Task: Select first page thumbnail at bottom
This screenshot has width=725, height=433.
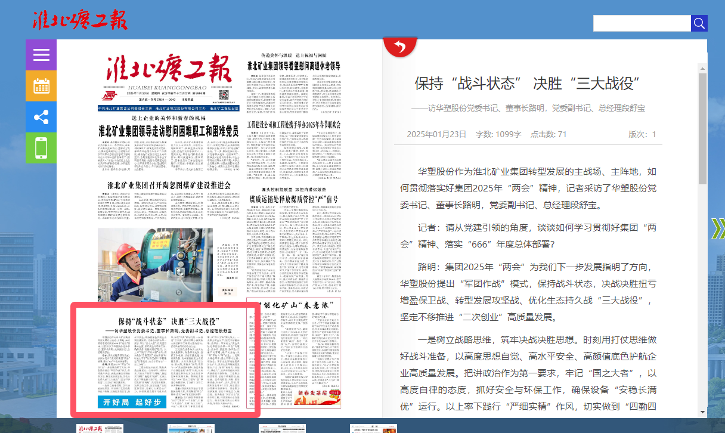Action: point(100,428)
